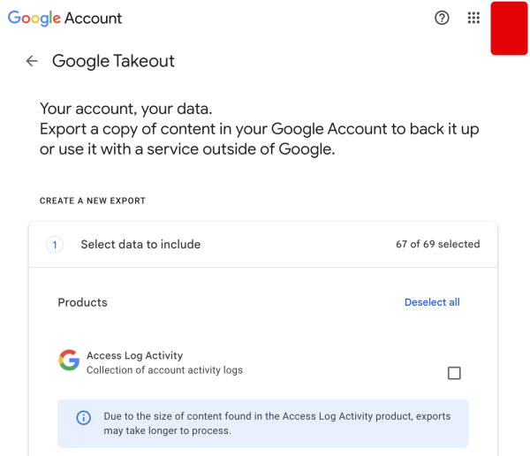Click the Google G logo for Access Log Activity
Image resolution: width=530 pixels, height=456 pixels.
point(69,361)
